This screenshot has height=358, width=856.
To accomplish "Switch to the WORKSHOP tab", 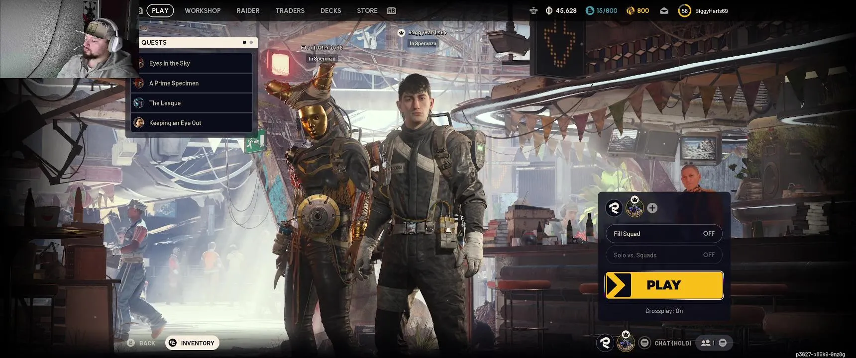I will (203, 10).
